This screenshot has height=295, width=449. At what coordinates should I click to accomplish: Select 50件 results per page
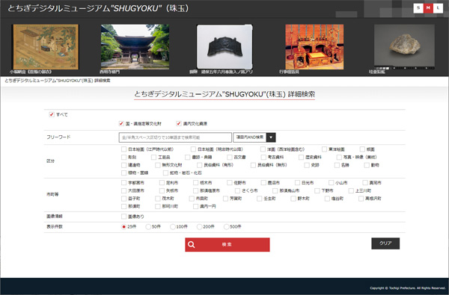coord(148,227)
